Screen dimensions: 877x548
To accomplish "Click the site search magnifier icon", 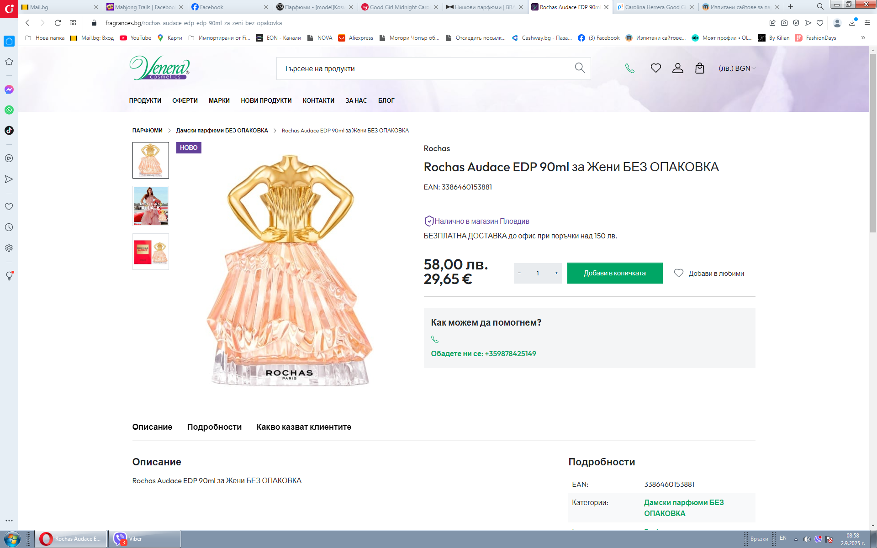I will pos(580,68).
